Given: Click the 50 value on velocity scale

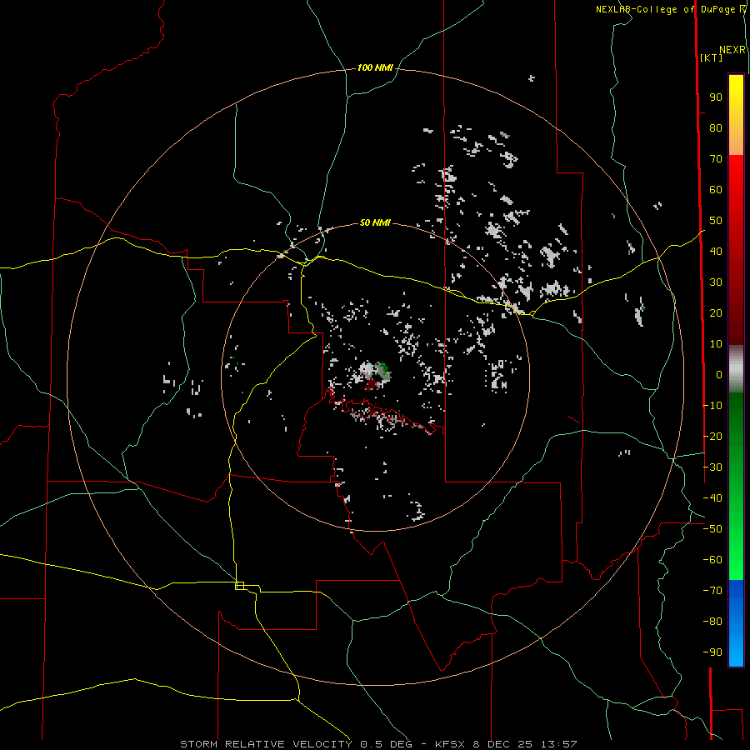Looking at the screenshot, I should (716, 221).
